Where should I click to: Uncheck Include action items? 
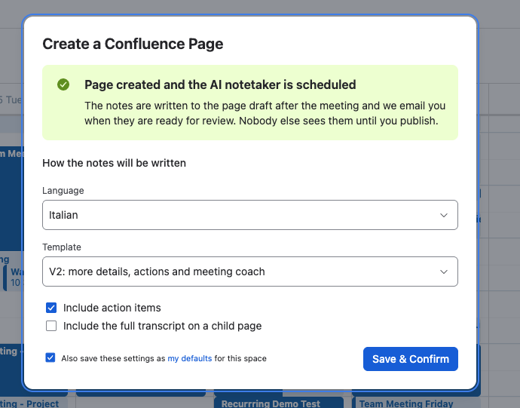[51, 308]
